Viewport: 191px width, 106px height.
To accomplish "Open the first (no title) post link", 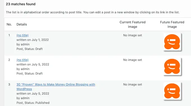I will coord(22,35).
